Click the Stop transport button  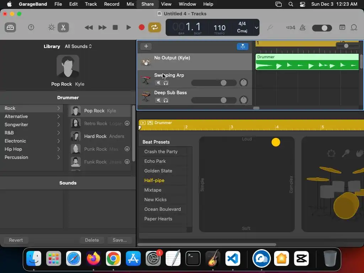click(115, 27)
